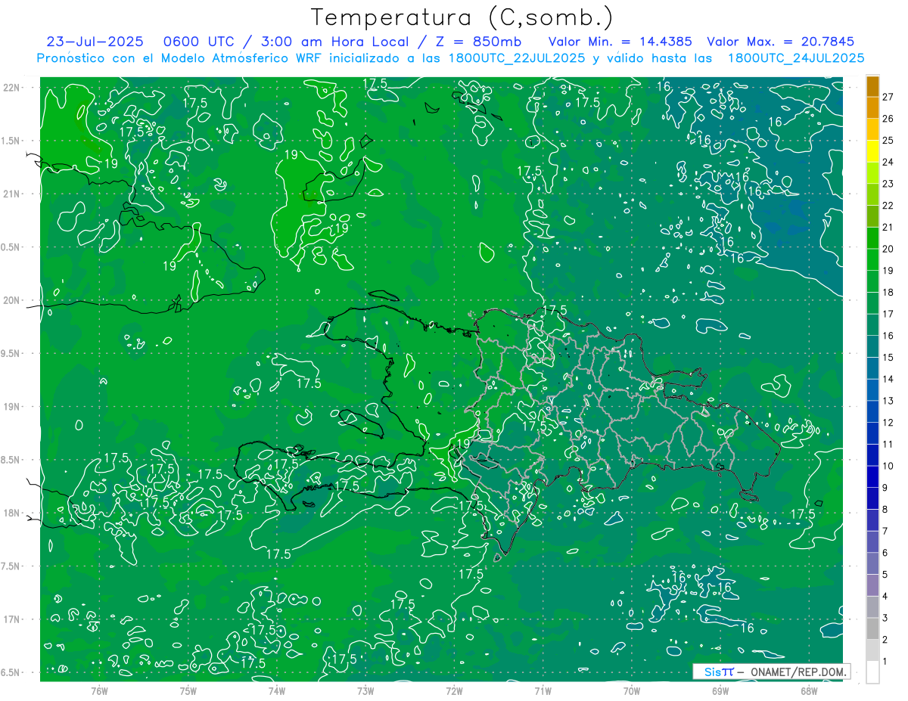Viewport: 908px width, 701px height.
Task: Click "Valor Min. = 14.4385" readout
Action: point(620,42)
